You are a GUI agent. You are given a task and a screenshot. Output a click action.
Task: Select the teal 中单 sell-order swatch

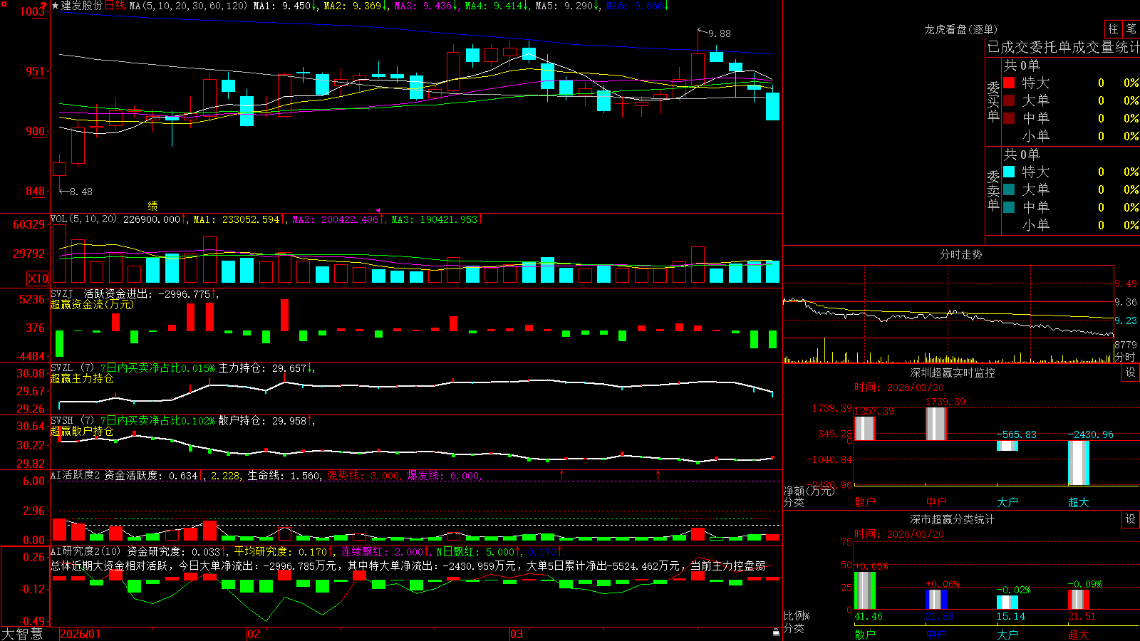(1009, 207)
